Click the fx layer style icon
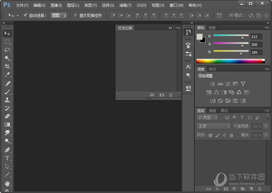Image resolution: width=272 pixels, height=193 pixels. [x=218, y=189]
